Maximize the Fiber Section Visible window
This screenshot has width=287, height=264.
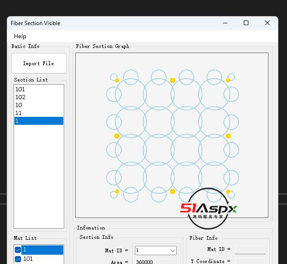pos(246,23)
